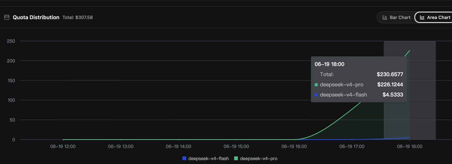Click the 06-19 13:00 axis label
This screenshot has height=164, width=452.
(x=121, y=146)
